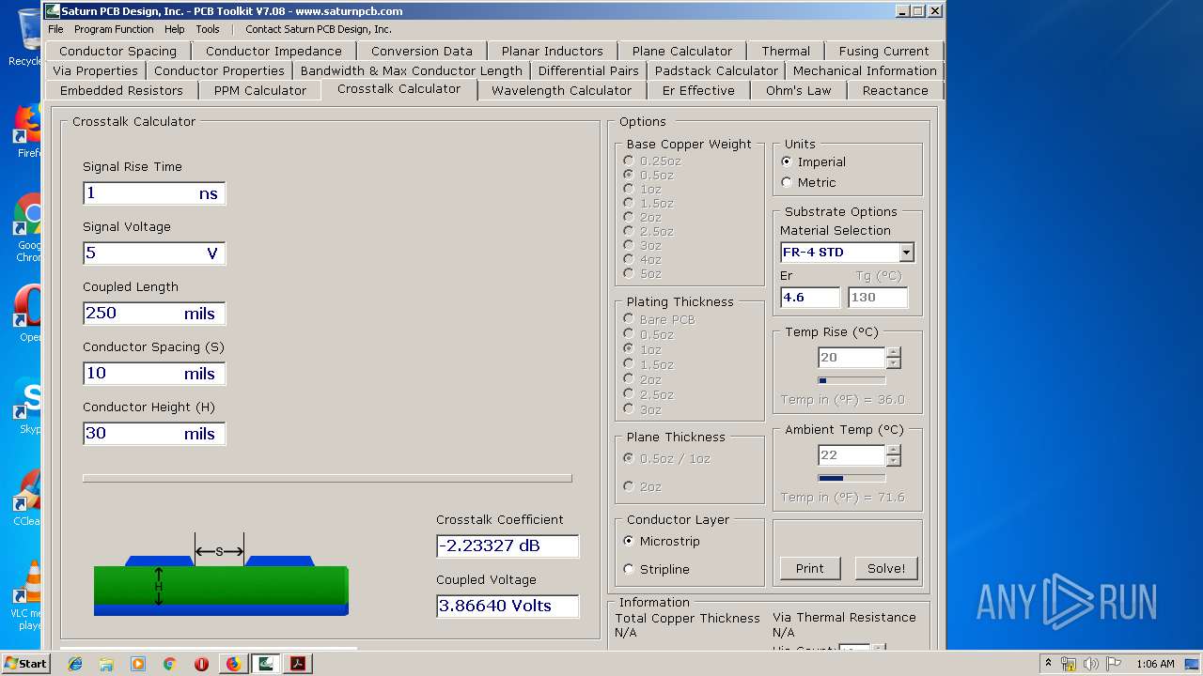Screen dimensions: 1203x676
Task: Click the Crosstalk Coefficient result box
Action: (508, 546)
